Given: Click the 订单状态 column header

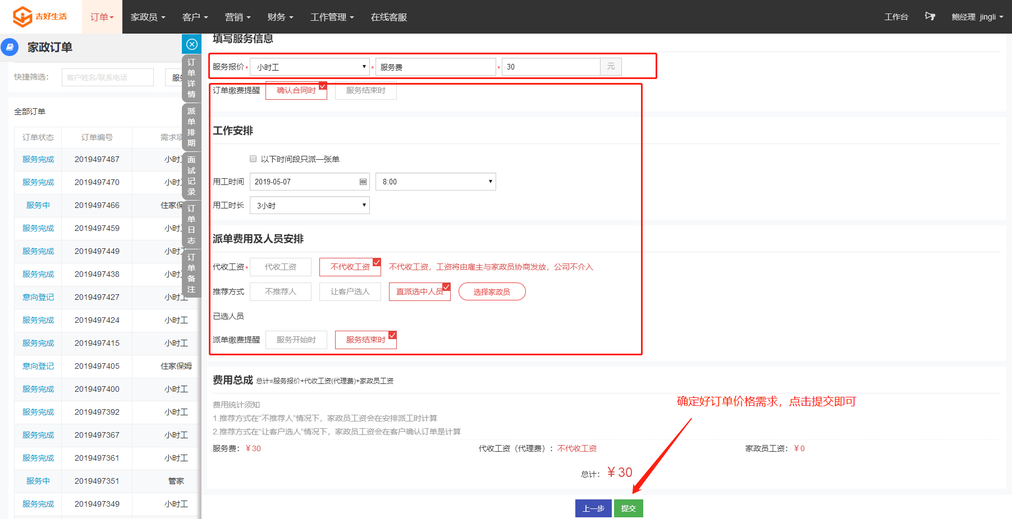Looking at the screenshot, I should (x=38, y=137).
